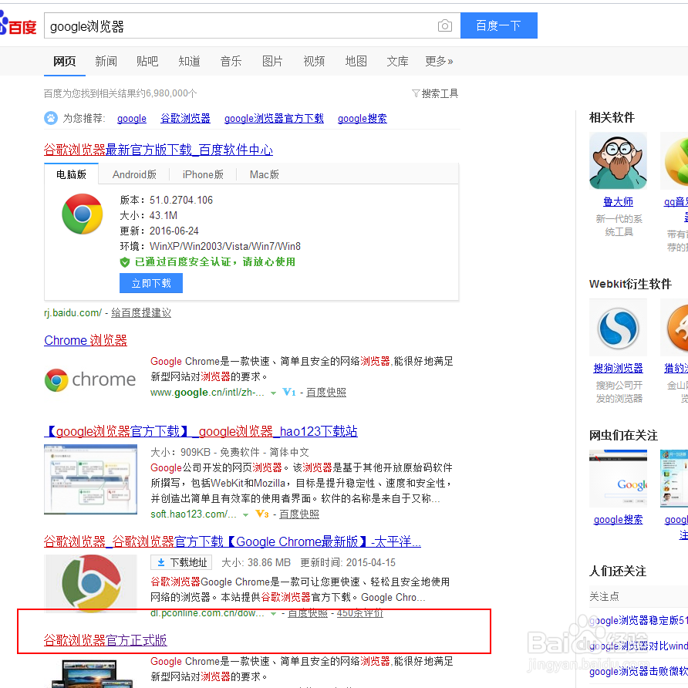The height and width of the screenshot is (688, 688).
Task: Switch to the 图片 tab
Action: pos(272,61)
